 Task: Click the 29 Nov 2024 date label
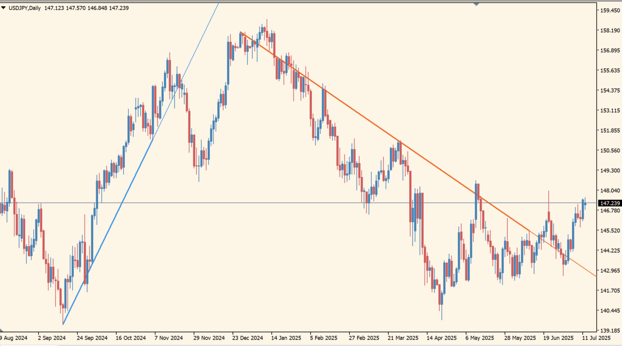click(x=208, y=338)
